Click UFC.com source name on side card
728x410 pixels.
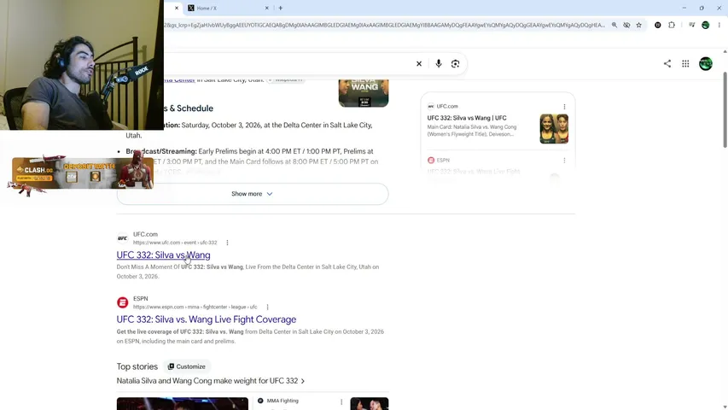[447, 107]
